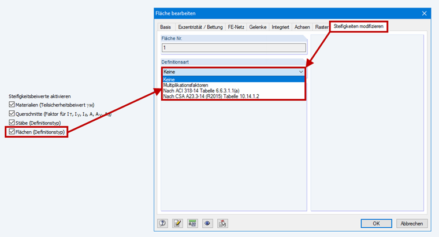The height and width of the screenshot is (237, 439).
Task: Open the help icon button
Action: pos(163,223)
